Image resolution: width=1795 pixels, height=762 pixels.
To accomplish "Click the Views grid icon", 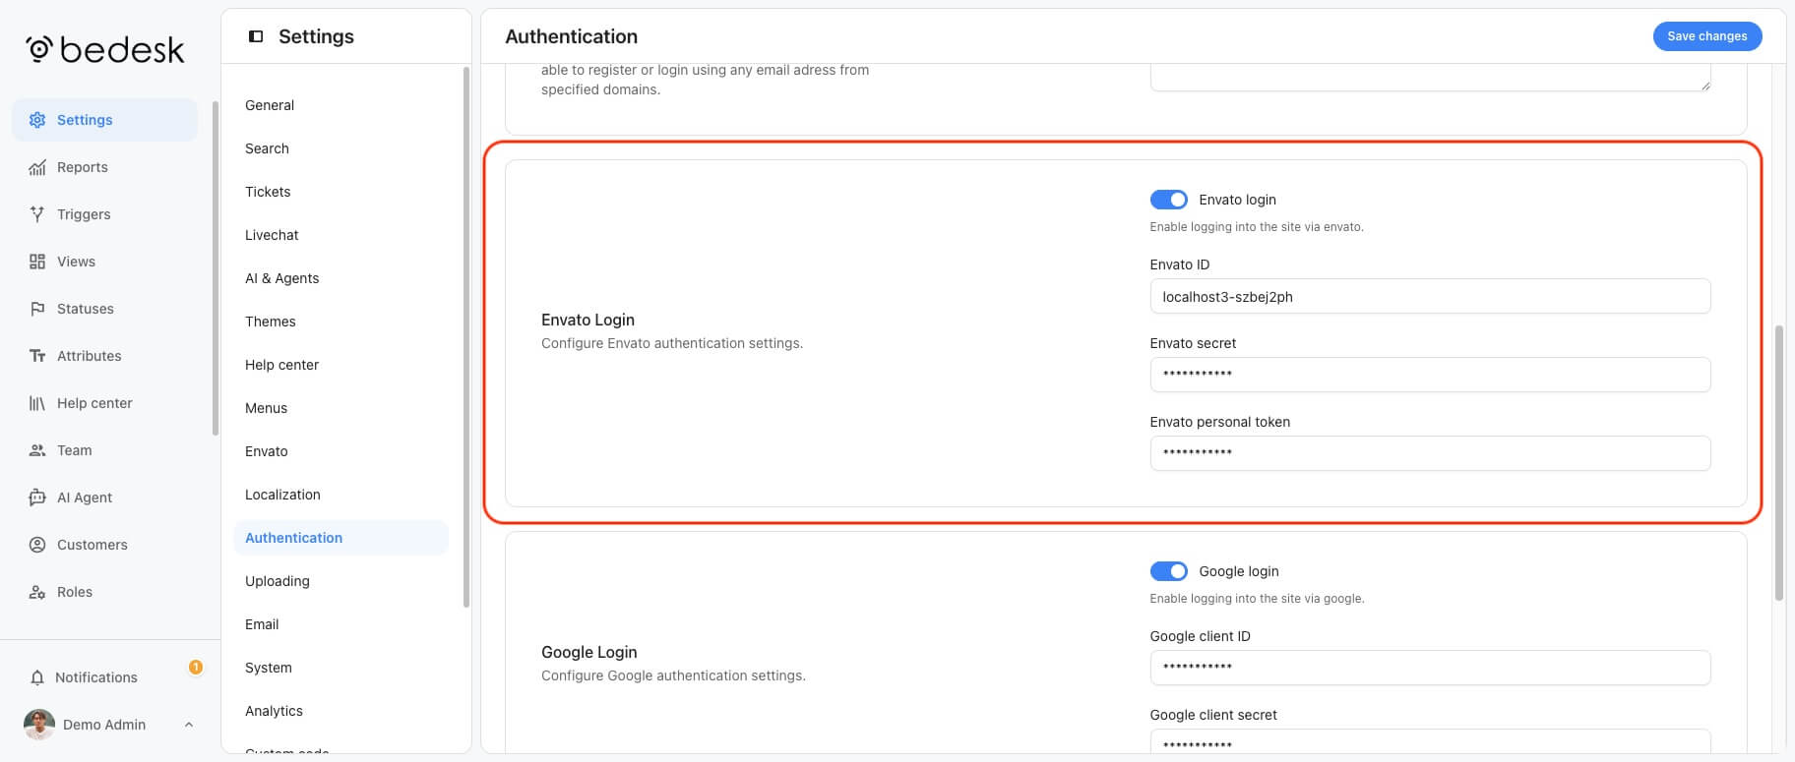I will point(37,262).
